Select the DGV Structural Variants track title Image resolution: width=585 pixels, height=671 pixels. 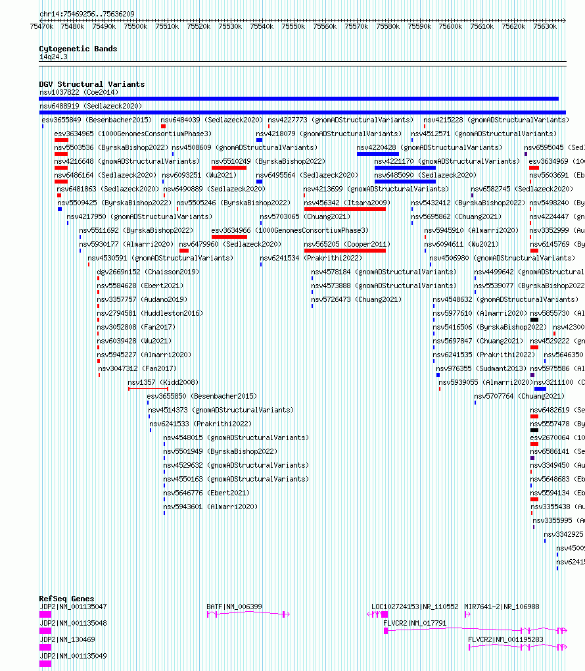[x=92, y=84]
